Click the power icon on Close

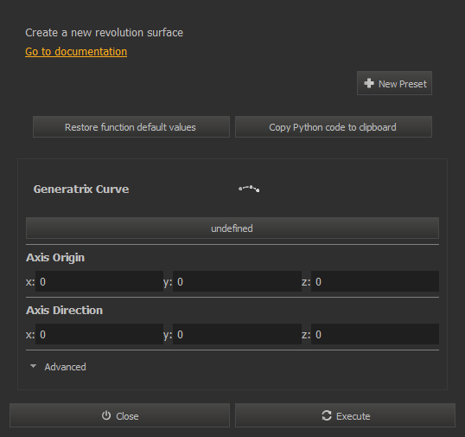pyautogui.click(x=106, y=415)
